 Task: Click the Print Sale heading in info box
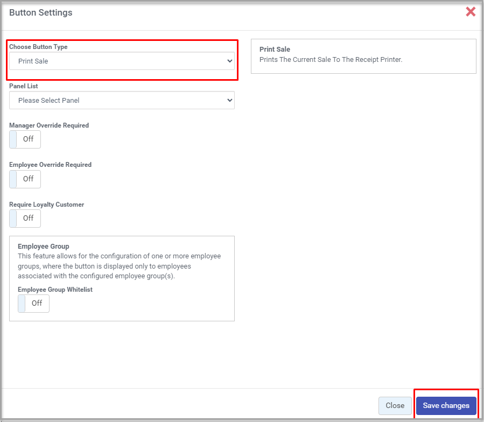pyautogui.click(x=275, y=49)
